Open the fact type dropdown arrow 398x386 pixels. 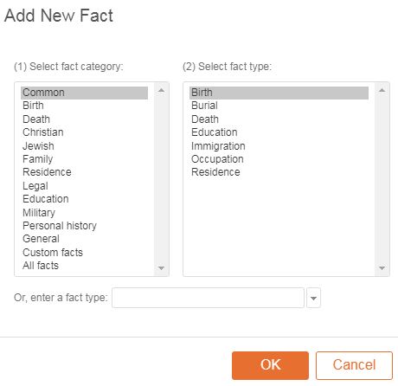(313, 298)
